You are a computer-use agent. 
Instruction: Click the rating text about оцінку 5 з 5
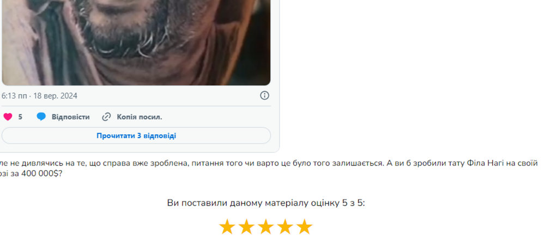pos(266,203)
